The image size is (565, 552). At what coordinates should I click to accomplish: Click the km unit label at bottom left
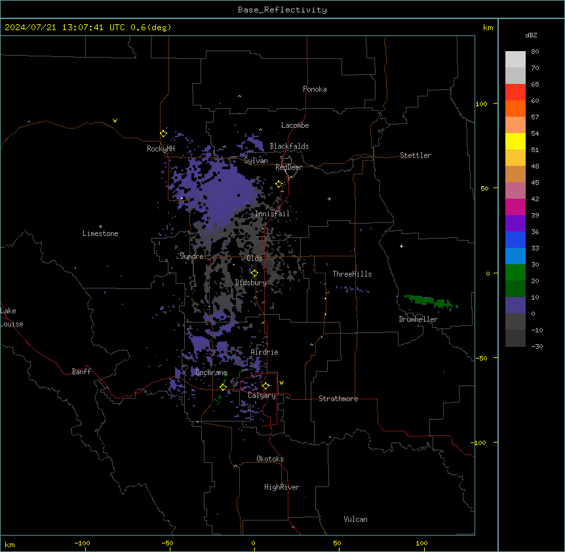point(10,544)
